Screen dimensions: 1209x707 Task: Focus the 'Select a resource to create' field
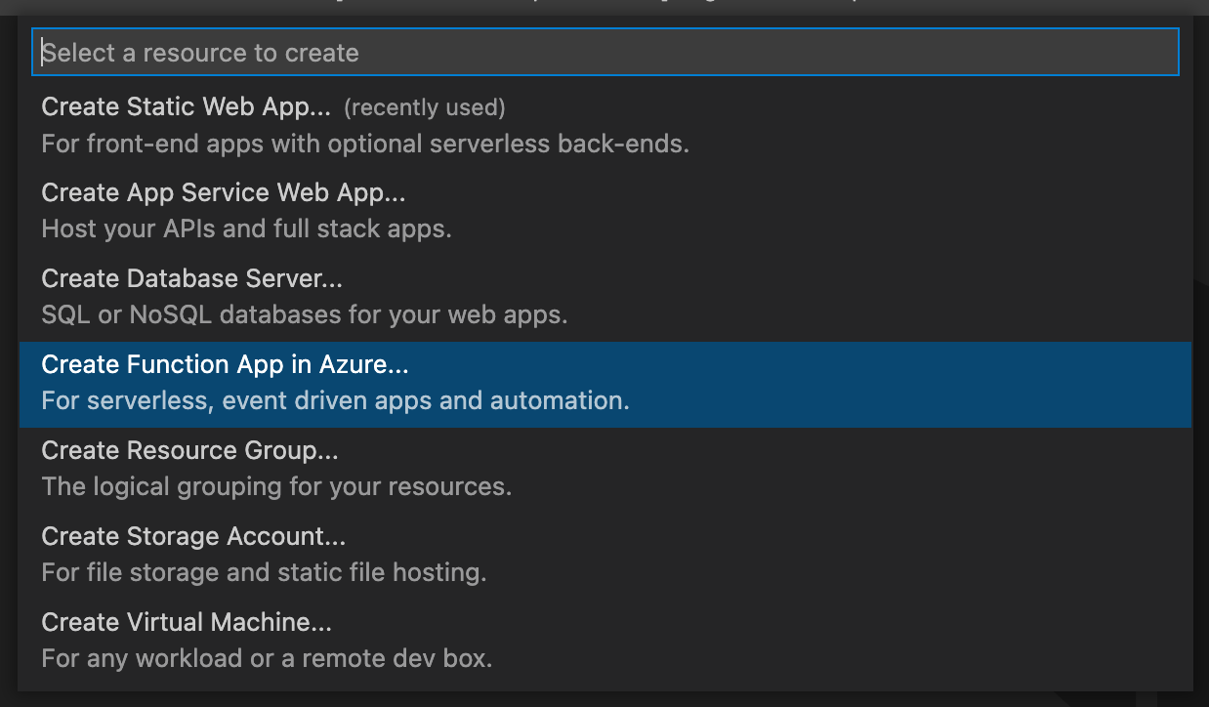[605, 52]
